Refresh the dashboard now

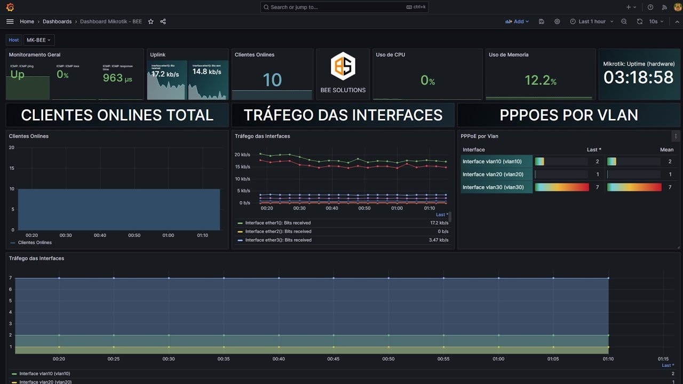point(640,21)
